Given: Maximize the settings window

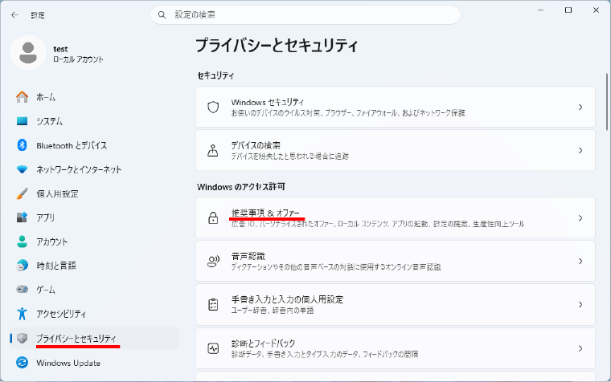Looking at the screenshot, I should click(x=568, y=10).
